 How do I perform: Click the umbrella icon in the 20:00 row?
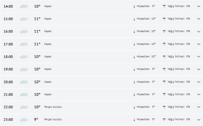point(164,82)
